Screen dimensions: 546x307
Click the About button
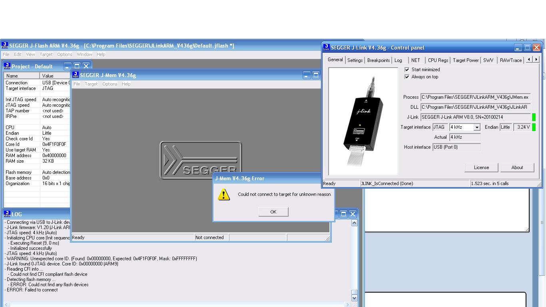pos(517,167)
